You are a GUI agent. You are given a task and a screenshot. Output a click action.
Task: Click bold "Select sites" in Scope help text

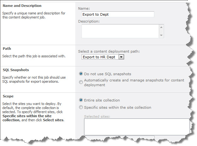click(x=53, y=120)
